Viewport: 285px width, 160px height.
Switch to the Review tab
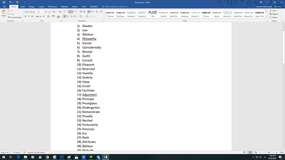(x=75, y=7)
